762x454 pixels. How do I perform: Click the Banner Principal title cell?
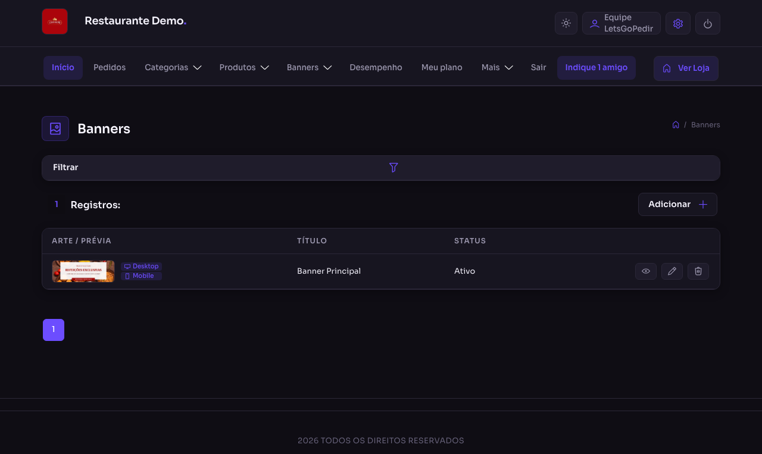(329, 271)
